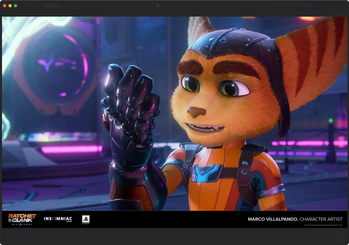Open the Ratchet character render image

pos(175,122)
